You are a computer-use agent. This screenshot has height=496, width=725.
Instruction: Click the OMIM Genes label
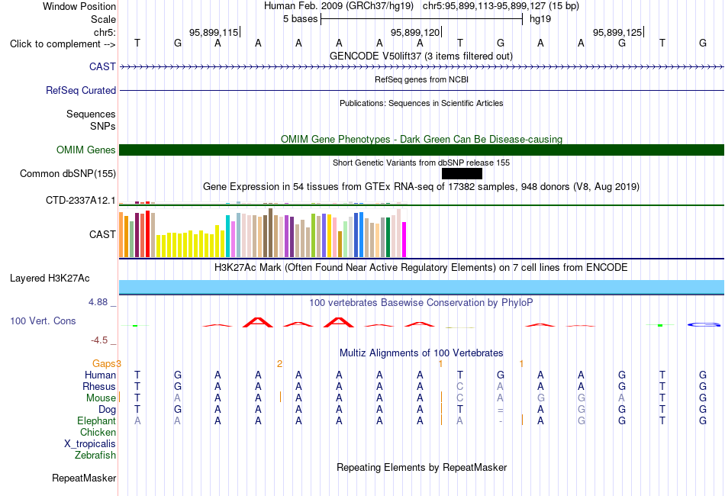[85, 150]
